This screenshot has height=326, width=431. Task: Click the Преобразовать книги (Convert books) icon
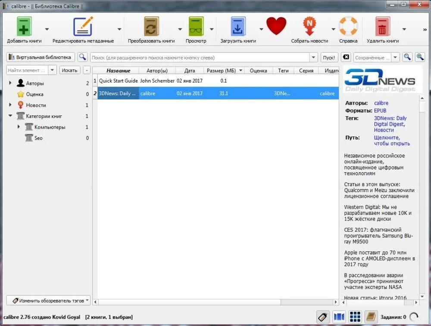[x=151, y=27]
